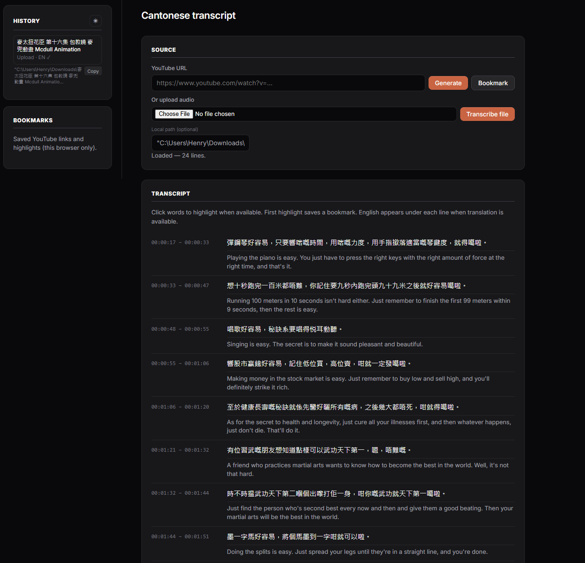
Task: Click translation 'Doing the splits is easy'
Action: (357, 552)
